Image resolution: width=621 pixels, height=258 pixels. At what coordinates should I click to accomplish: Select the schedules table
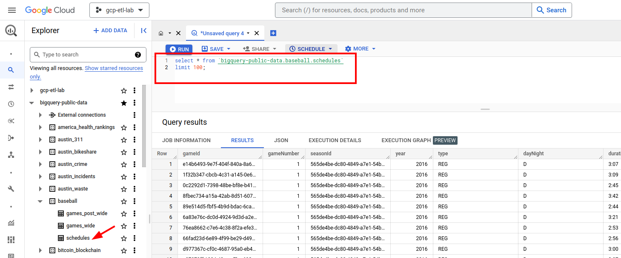[x=78, y=238]
